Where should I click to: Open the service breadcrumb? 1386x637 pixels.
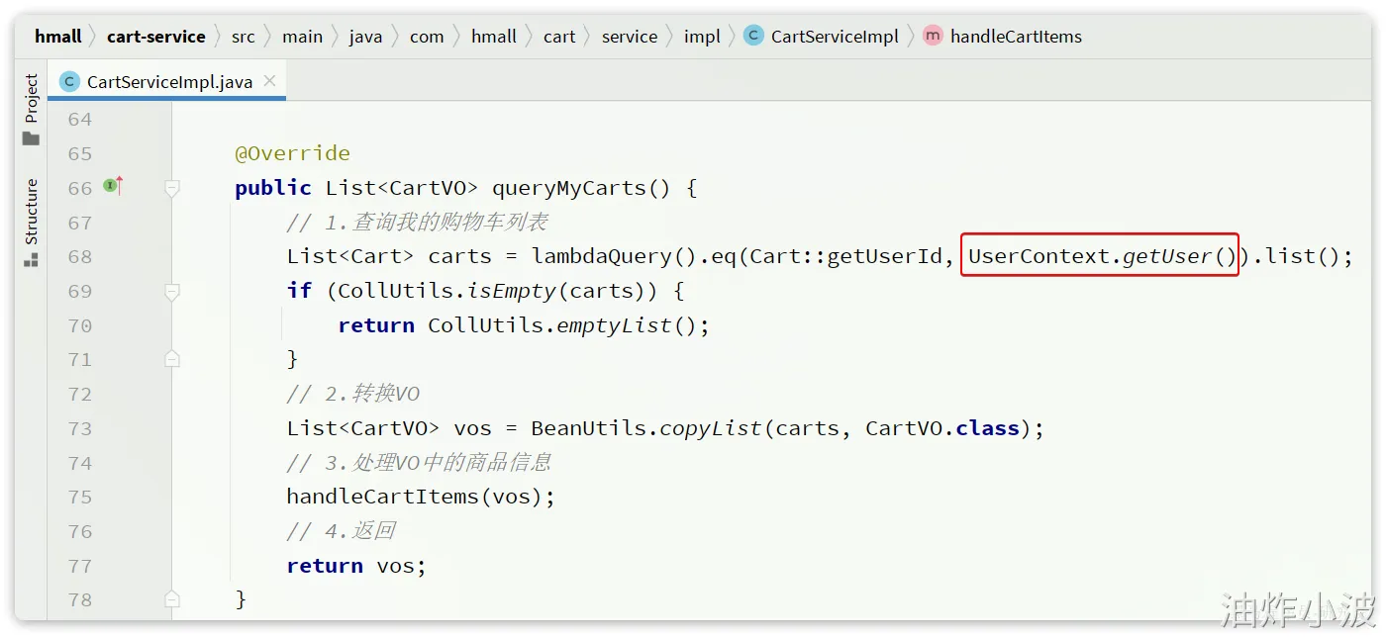(x=630, y=37)
